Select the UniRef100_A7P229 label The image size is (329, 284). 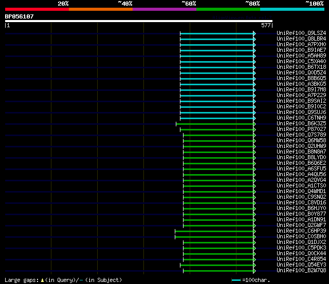pos(301,96)
